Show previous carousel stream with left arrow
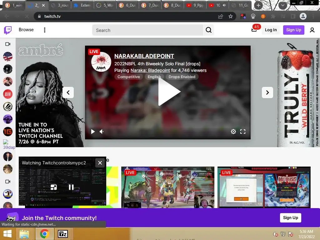The image size is (320, 240). pyautogui.click(x=68, y=92)
